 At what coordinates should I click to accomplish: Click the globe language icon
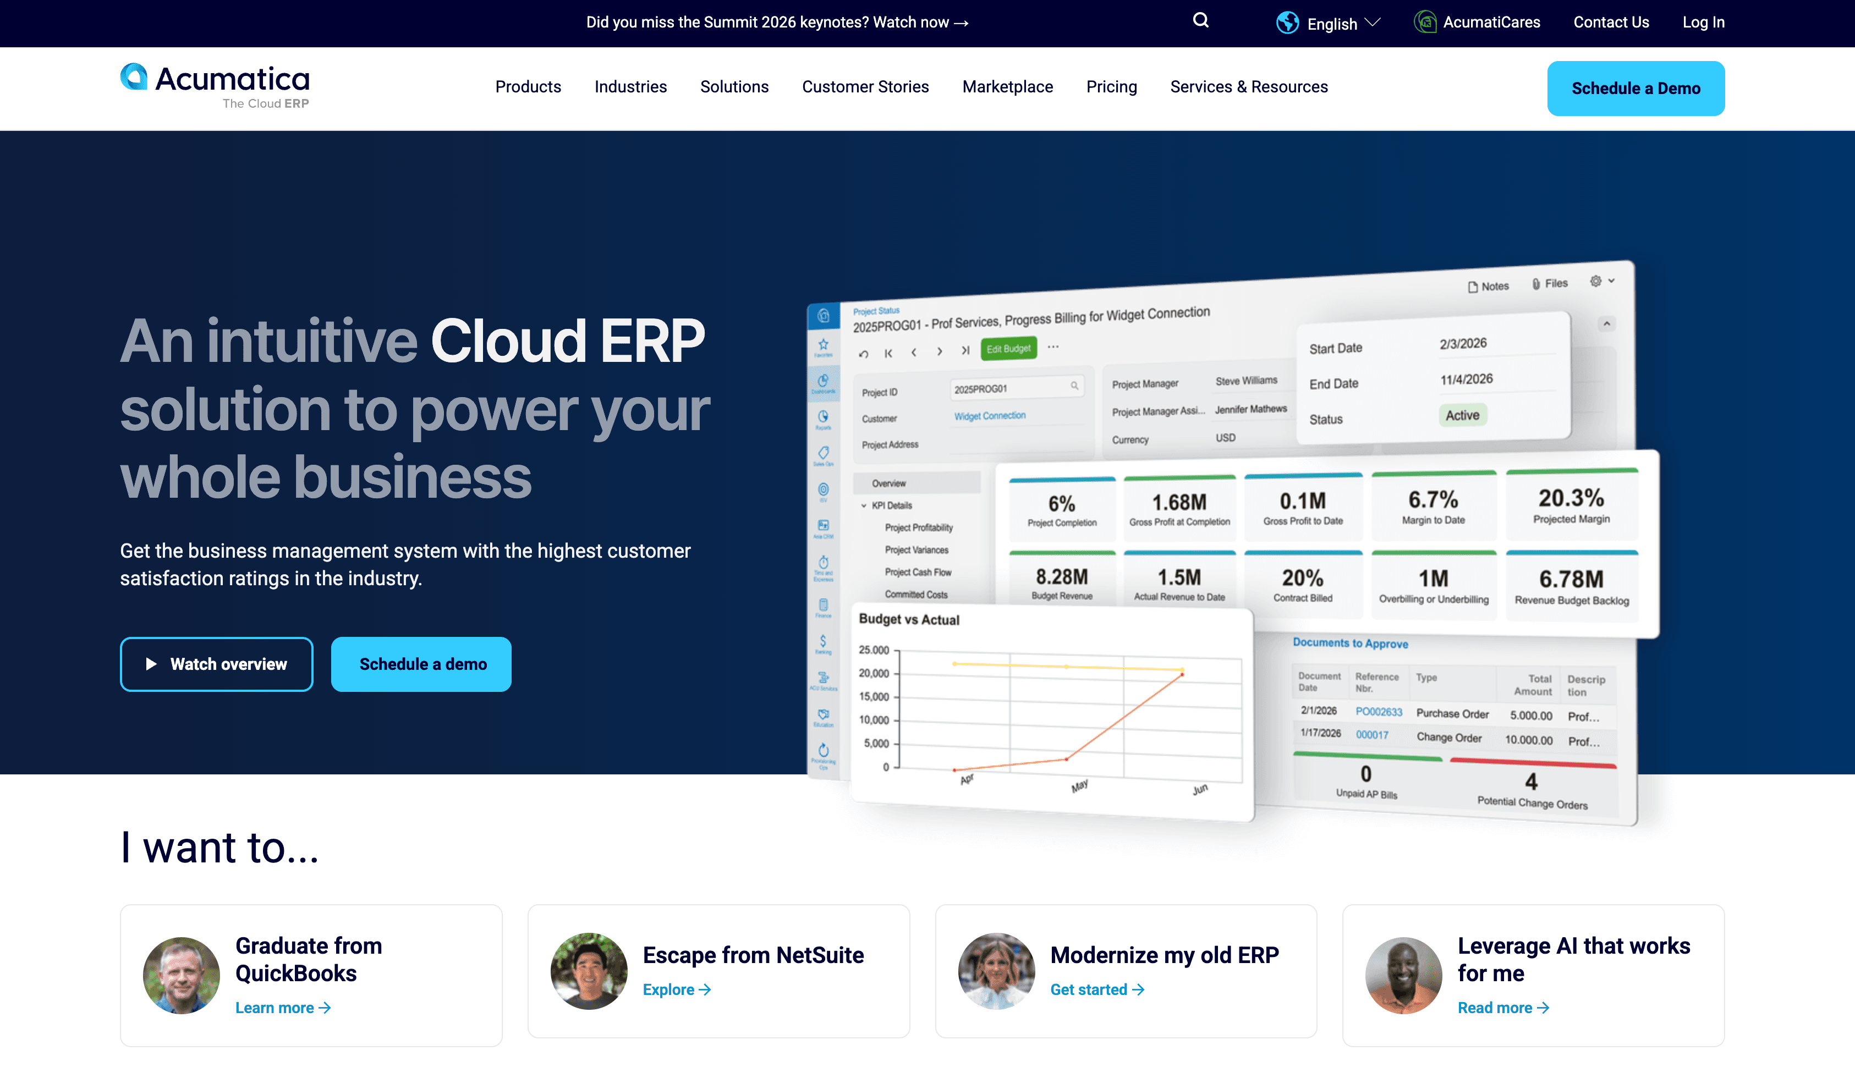(1287, 23)
